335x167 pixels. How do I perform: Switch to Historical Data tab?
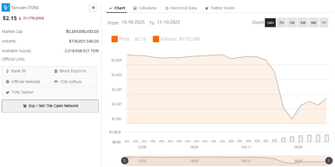(x=181, y=8)
